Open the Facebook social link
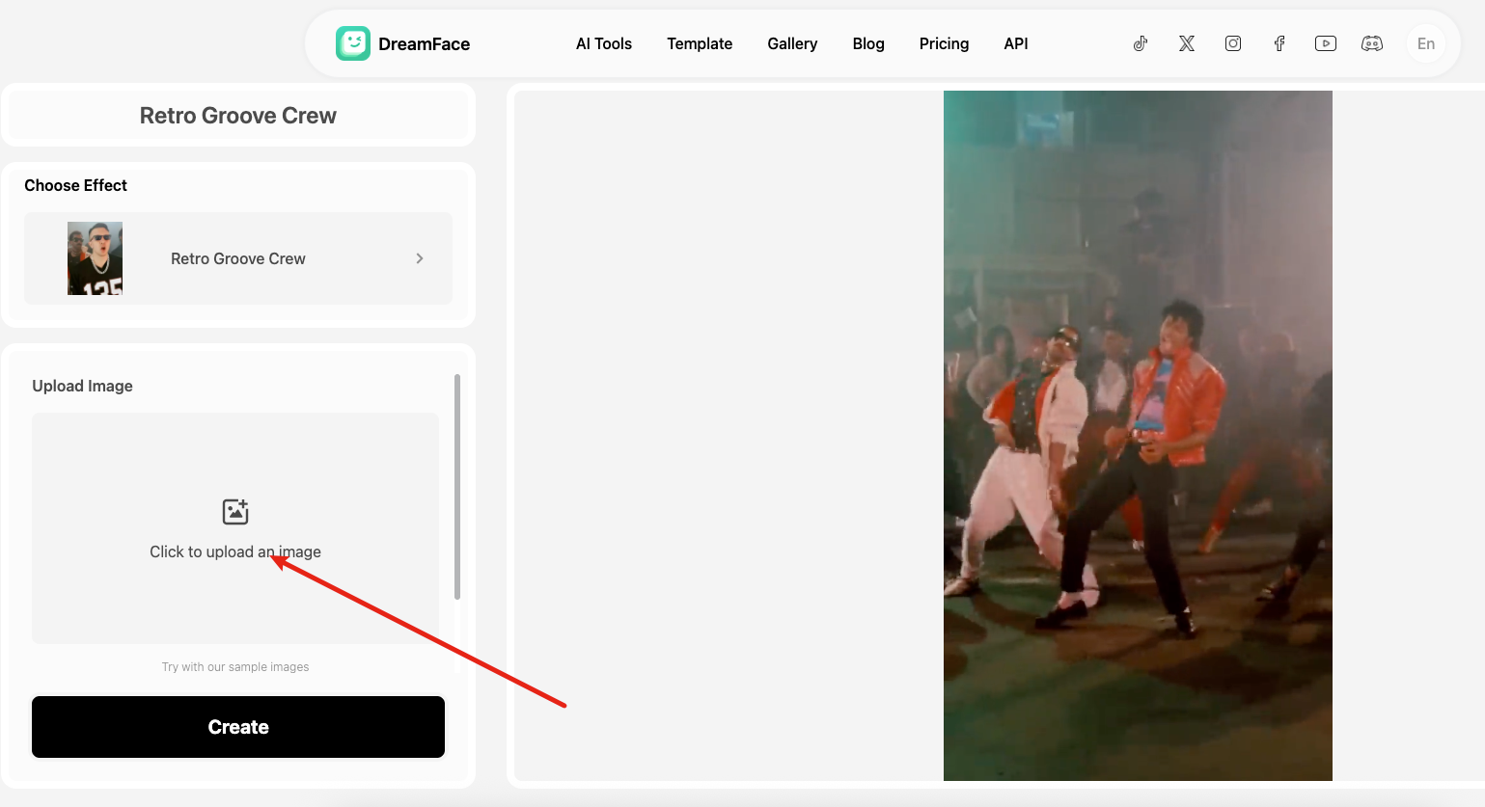The image size is (1485, 807). 1279,43
